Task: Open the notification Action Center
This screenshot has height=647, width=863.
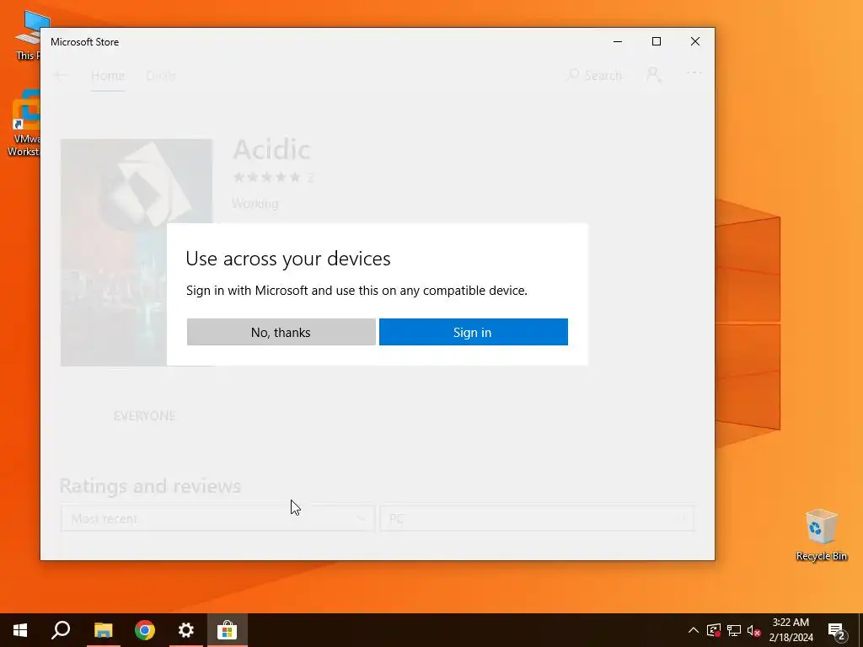Action: pyautogui.click(x=836, y=630)
